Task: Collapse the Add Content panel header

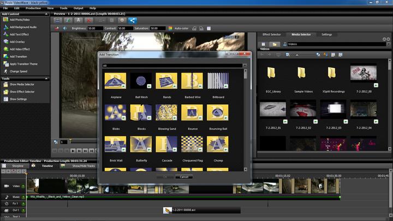Action: tap(46, 14)
